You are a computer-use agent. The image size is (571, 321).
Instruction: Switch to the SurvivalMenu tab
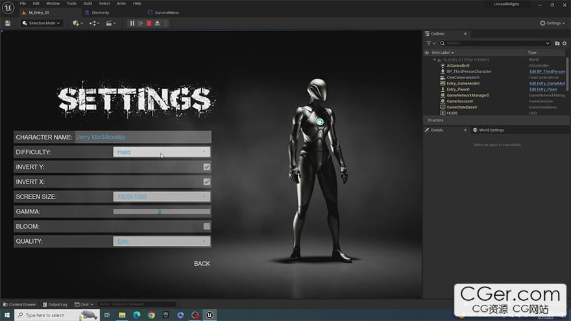click(167, 12)
